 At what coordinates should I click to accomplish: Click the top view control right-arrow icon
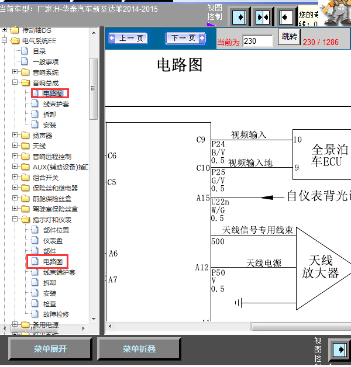[239, 17]
